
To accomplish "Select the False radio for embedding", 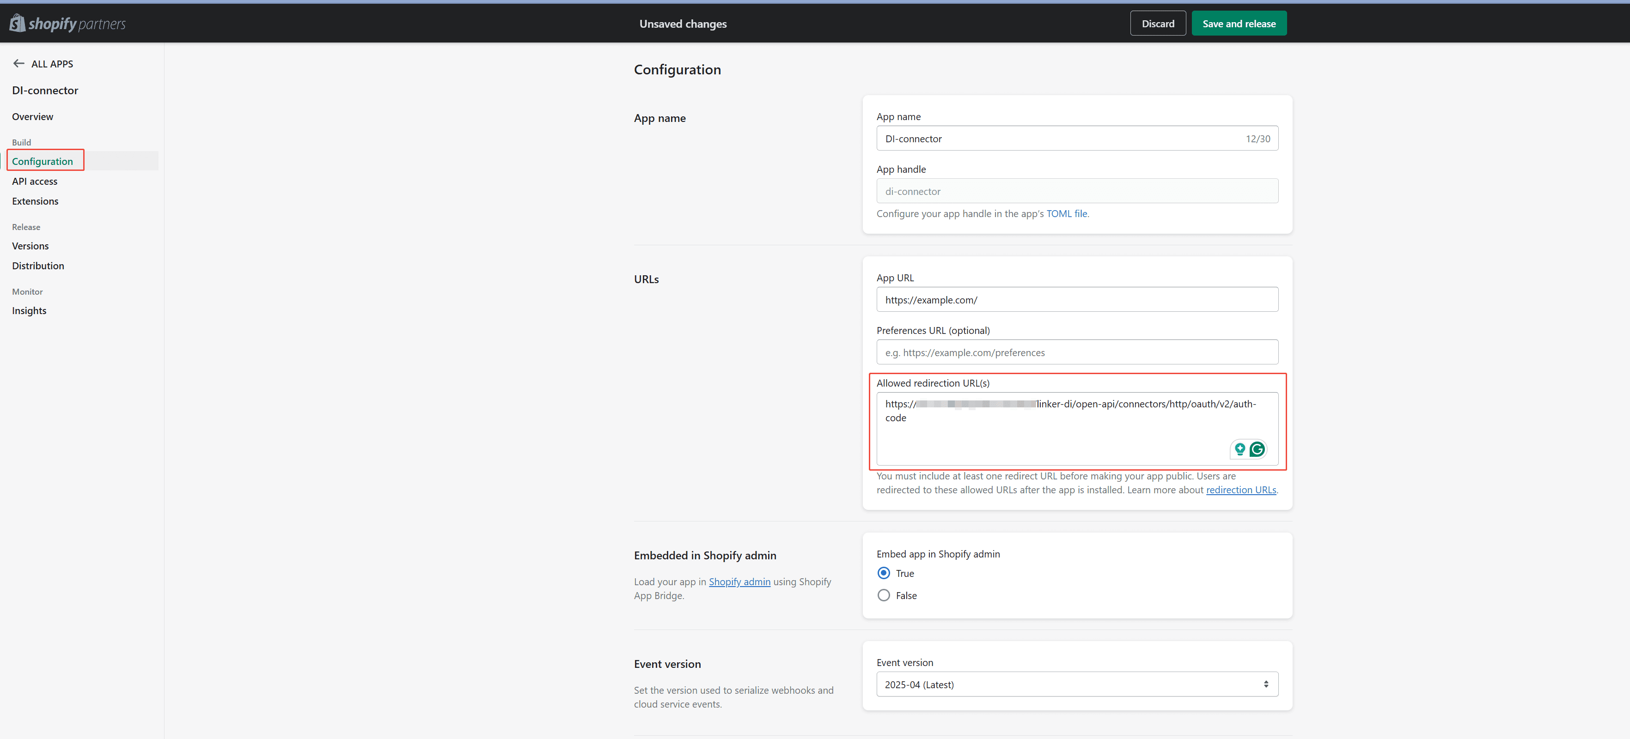I will (883, 595).
